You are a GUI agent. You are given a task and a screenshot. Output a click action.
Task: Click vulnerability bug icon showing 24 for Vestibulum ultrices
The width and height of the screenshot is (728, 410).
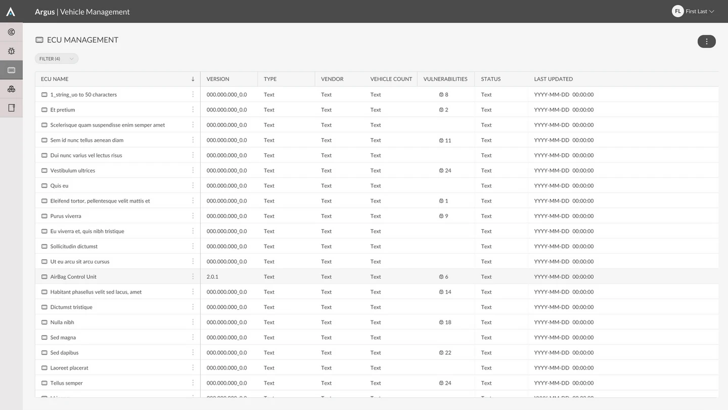(441, 171)
